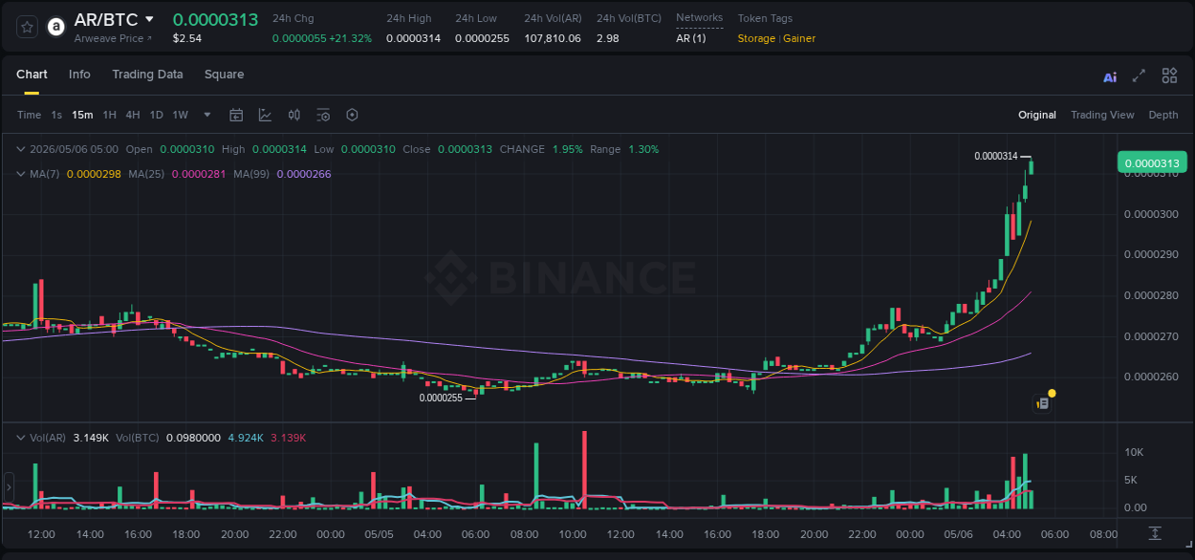The height and width of the screenshot is (560, 1195).
Task: Click the Vol(AR) 3.149K value
Action: point(91,438)
